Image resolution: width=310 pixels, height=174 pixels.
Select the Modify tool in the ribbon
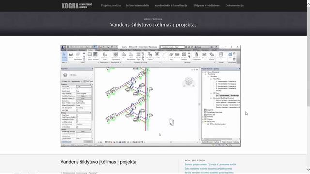click(x=64, y=56)
